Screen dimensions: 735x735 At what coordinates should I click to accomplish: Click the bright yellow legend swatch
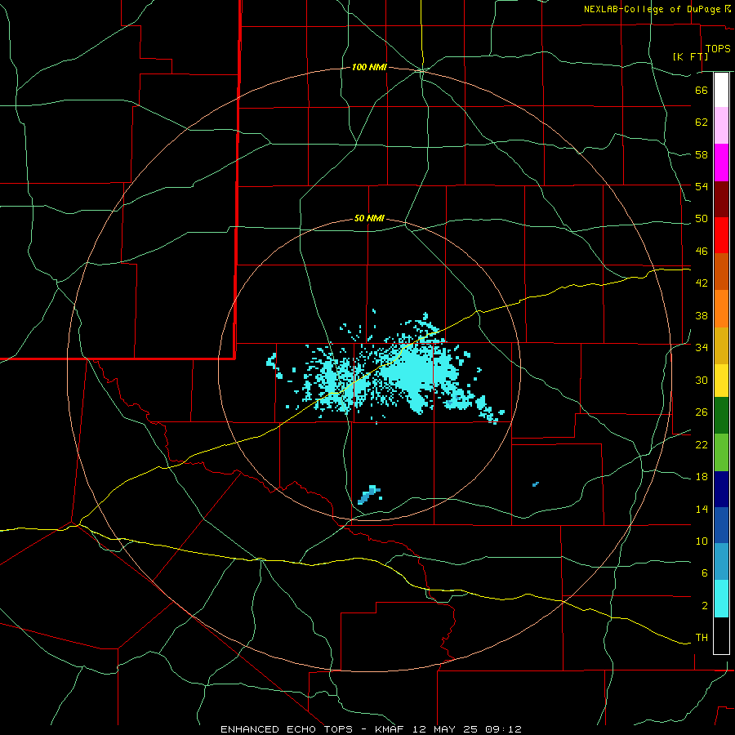coord(721,381)
